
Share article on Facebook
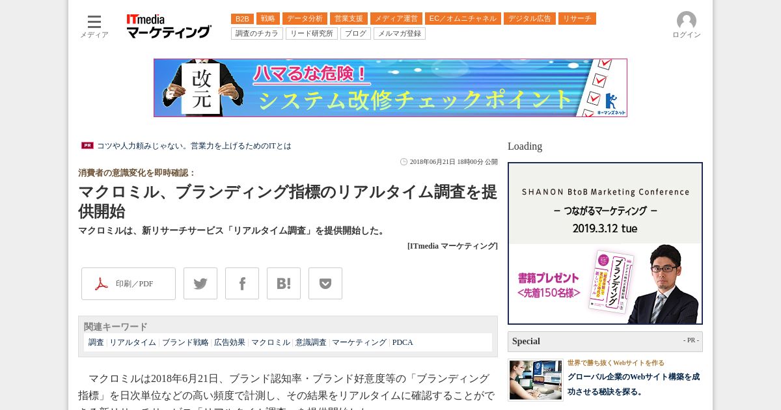(242, 284)
